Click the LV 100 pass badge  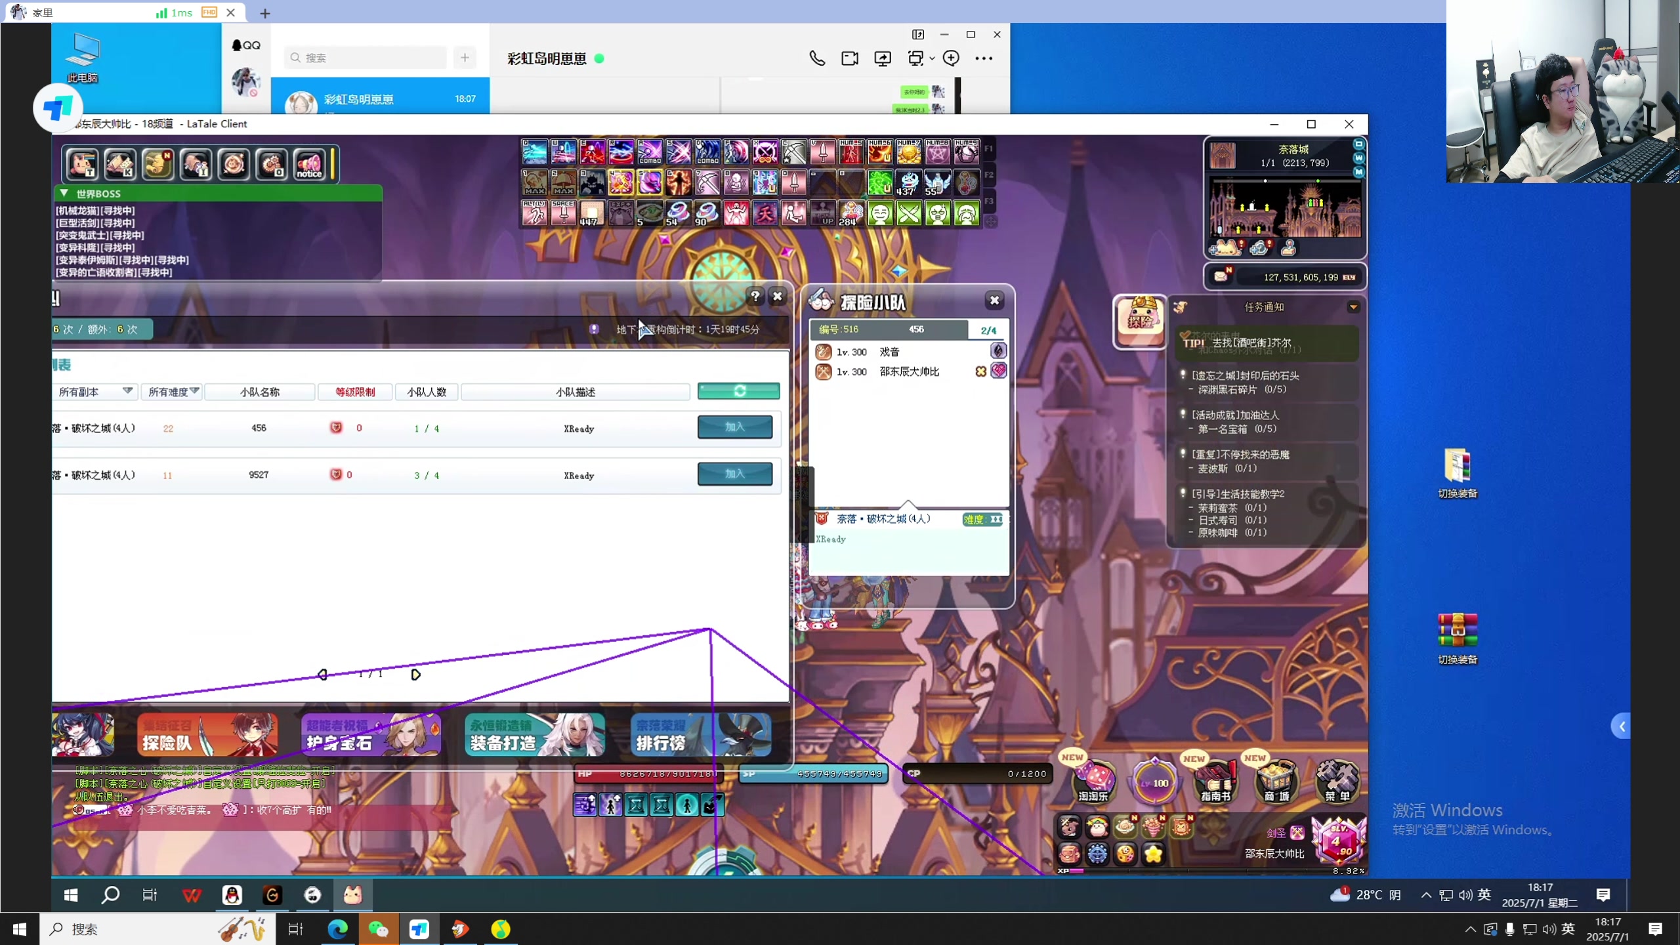click(1154, 782)
